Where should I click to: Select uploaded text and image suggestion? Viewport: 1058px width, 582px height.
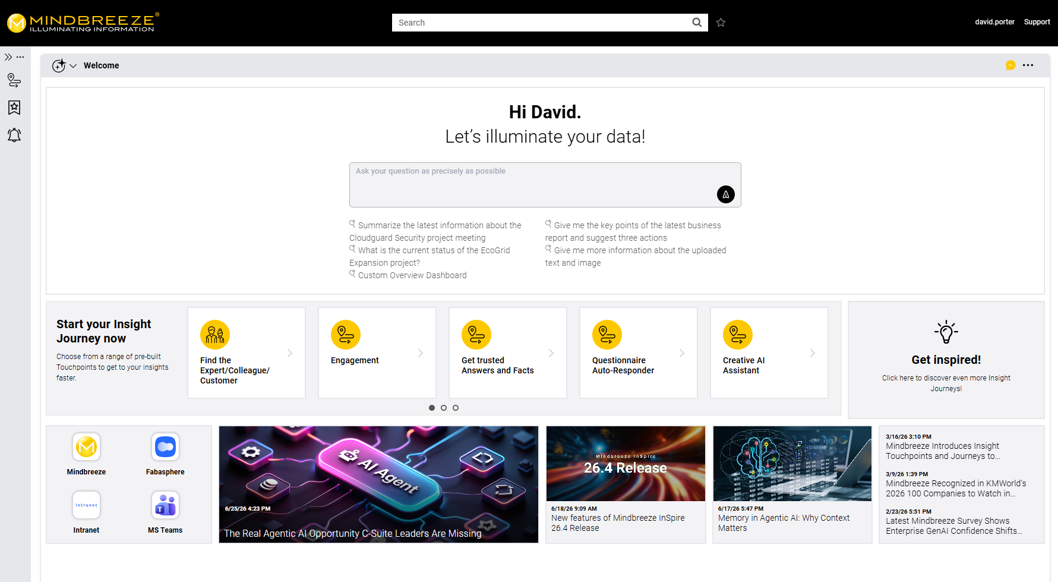pyautogui.click(x=636, y=256)
